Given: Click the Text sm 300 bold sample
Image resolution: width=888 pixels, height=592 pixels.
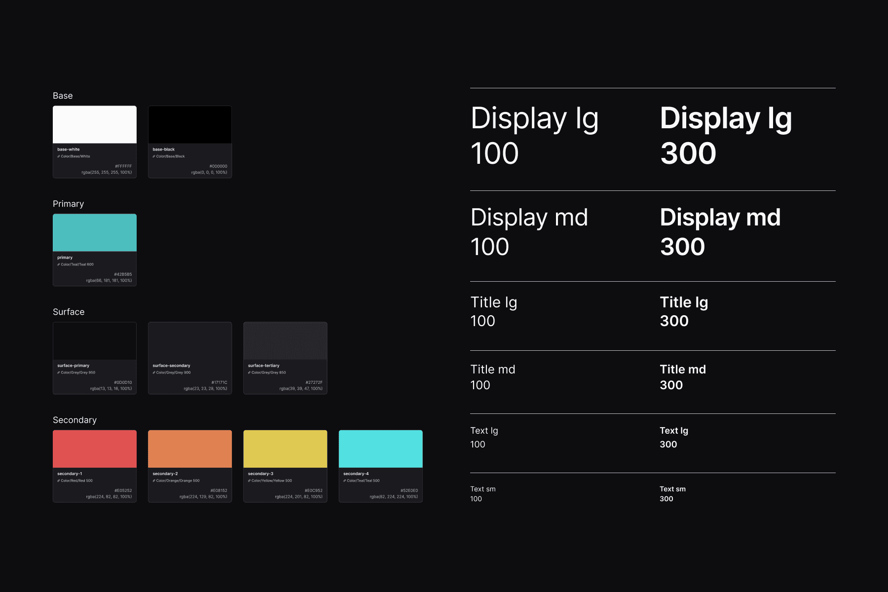Looking at the screenshot, I should [673, 494].
